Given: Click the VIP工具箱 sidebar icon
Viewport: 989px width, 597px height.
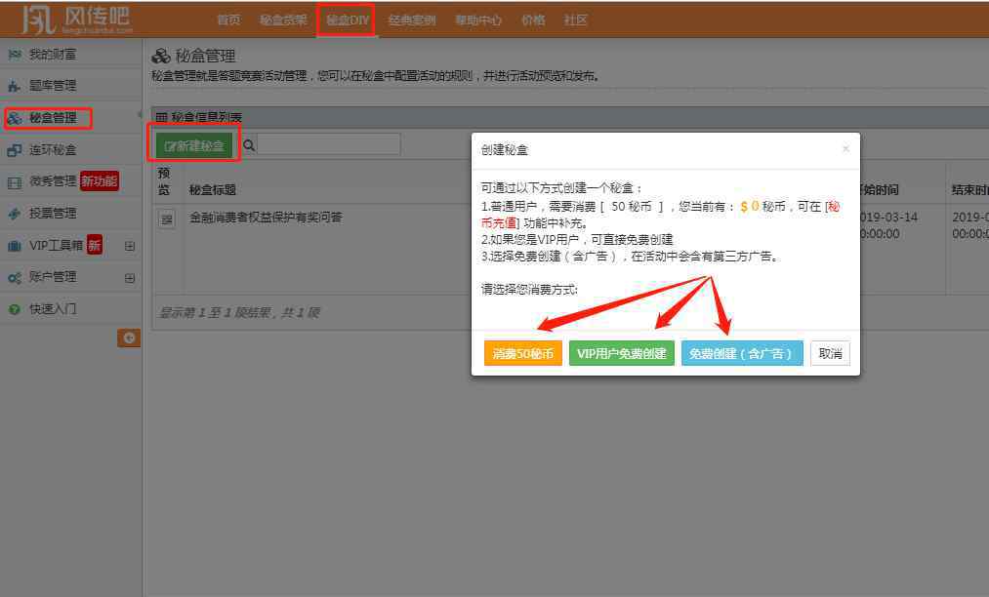Looking at the screenshot, I should [15, 246].
